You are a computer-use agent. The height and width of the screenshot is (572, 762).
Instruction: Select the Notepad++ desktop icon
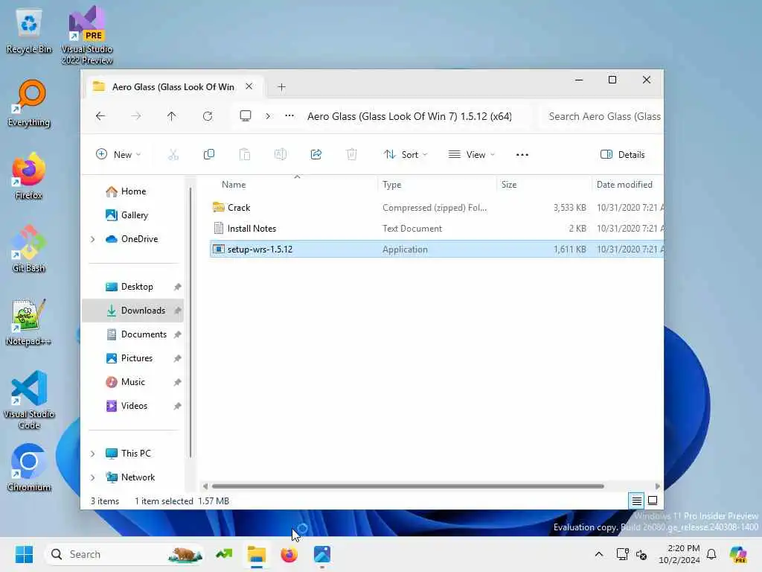coord(29,322)
